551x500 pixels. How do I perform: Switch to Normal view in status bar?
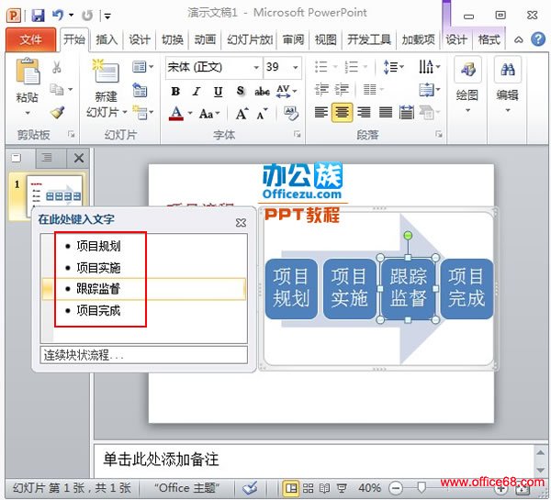click(x=291, y=488)
